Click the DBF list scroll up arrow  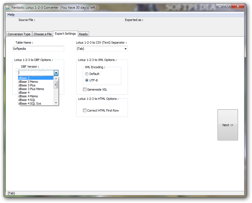(x=56, y=79)
